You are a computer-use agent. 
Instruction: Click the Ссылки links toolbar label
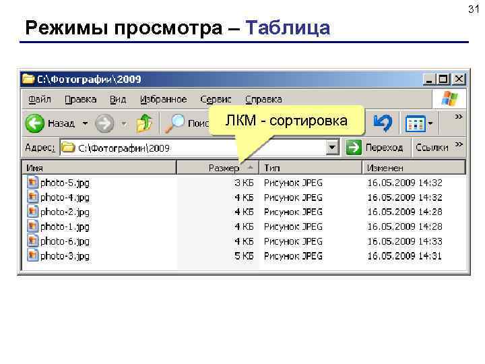point(432,148)
